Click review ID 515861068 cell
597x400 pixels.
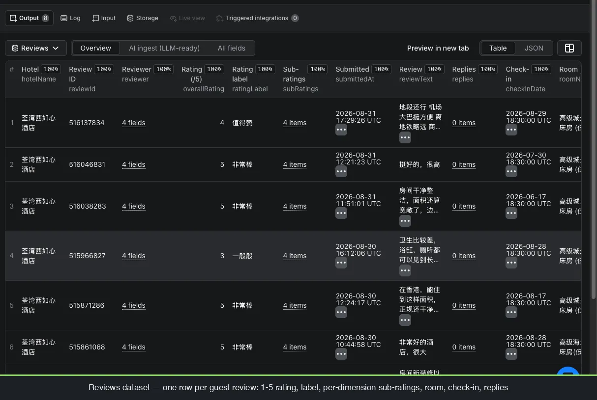[87, 347]
